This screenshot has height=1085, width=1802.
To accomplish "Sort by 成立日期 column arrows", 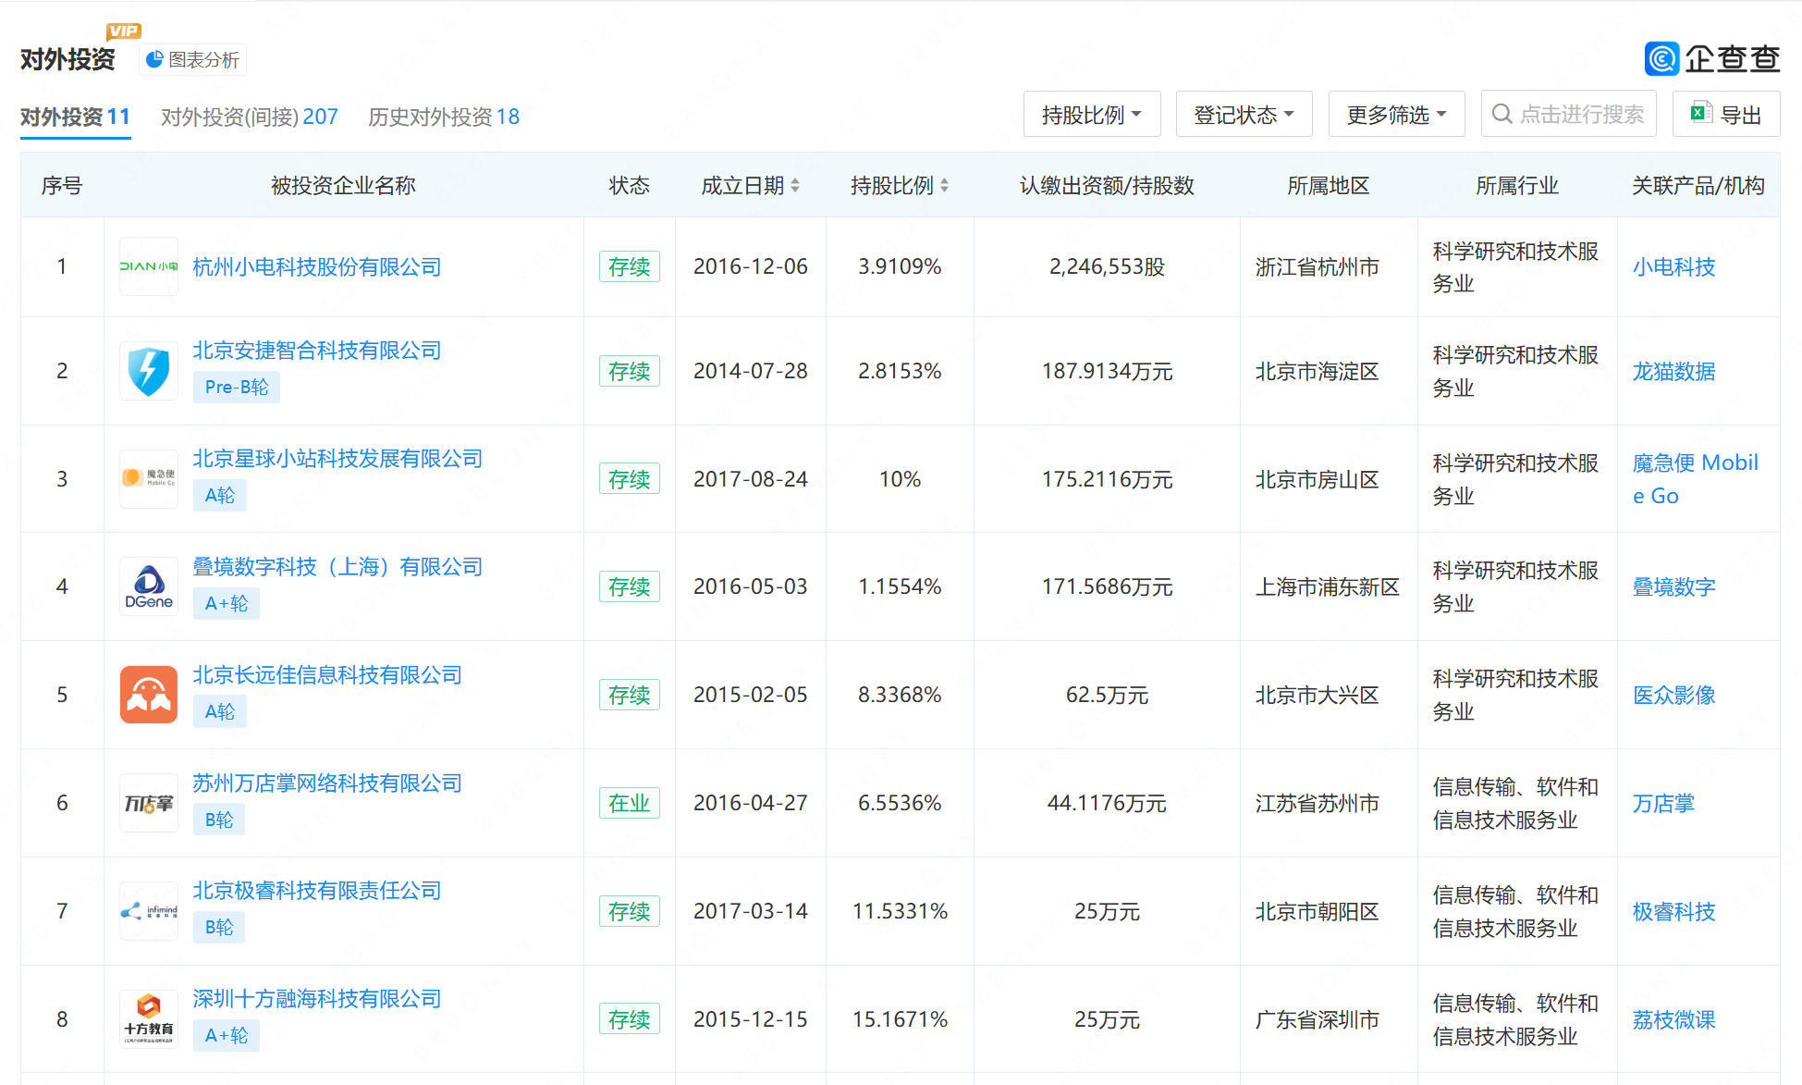I will pyautogui.click(x=795, y=186).
